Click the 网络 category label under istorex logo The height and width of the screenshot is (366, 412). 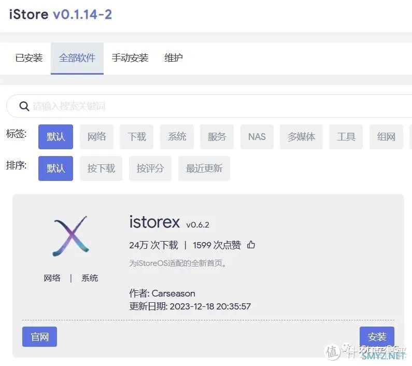pyautogui.click(x=52, y=278)
